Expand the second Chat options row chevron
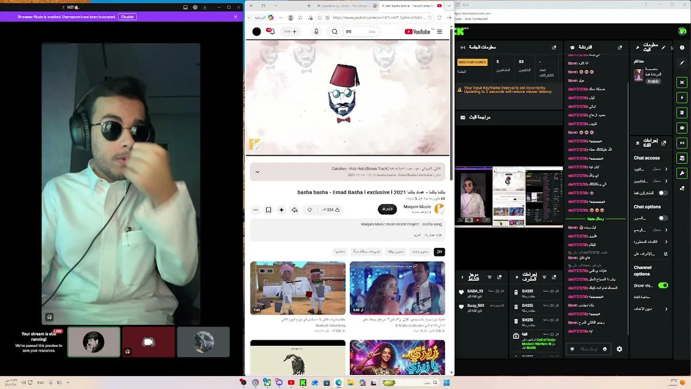Screen dimensions: 691x389 [666, 230]
